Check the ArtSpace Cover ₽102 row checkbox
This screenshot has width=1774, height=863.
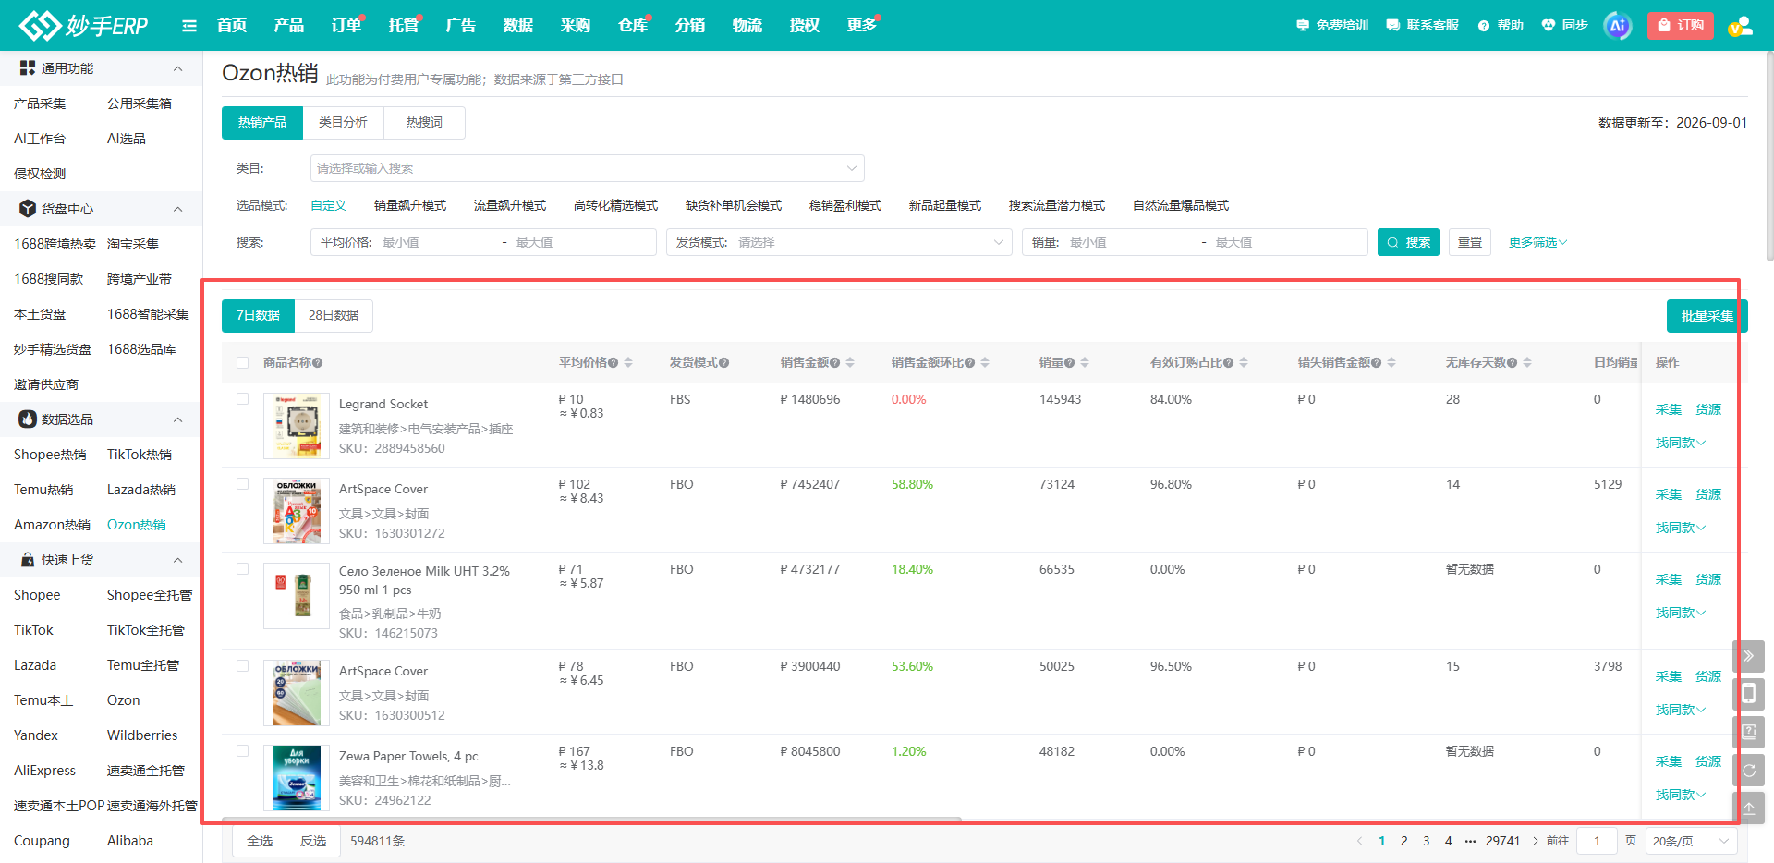242,484
